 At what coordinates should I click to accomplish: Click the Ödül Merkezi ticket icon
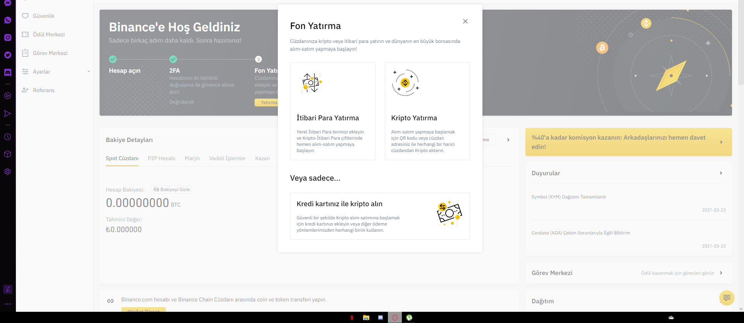tap(25, 34)
